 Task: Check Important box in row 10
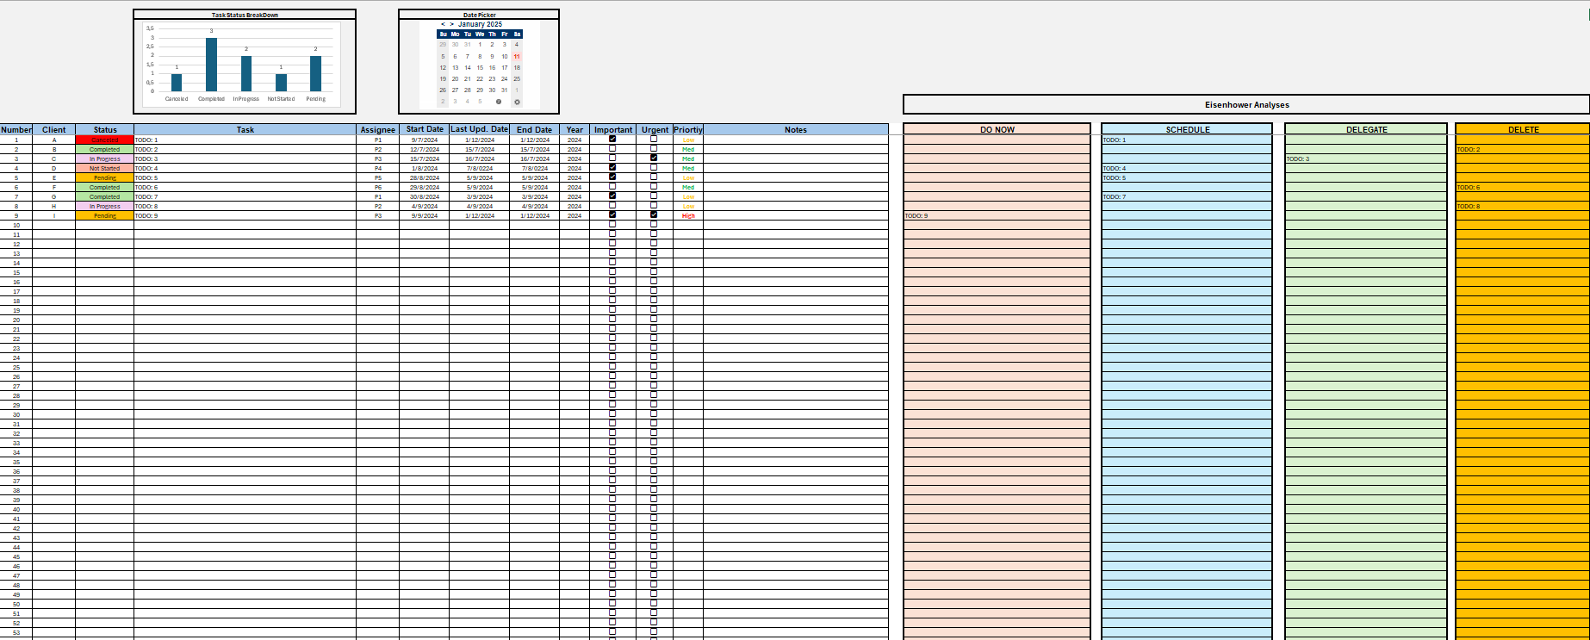point(612,224)
